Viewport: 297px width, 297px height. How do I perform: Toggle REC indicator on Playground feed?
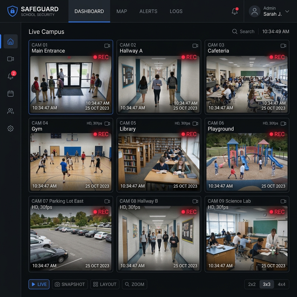pos(277,134)
